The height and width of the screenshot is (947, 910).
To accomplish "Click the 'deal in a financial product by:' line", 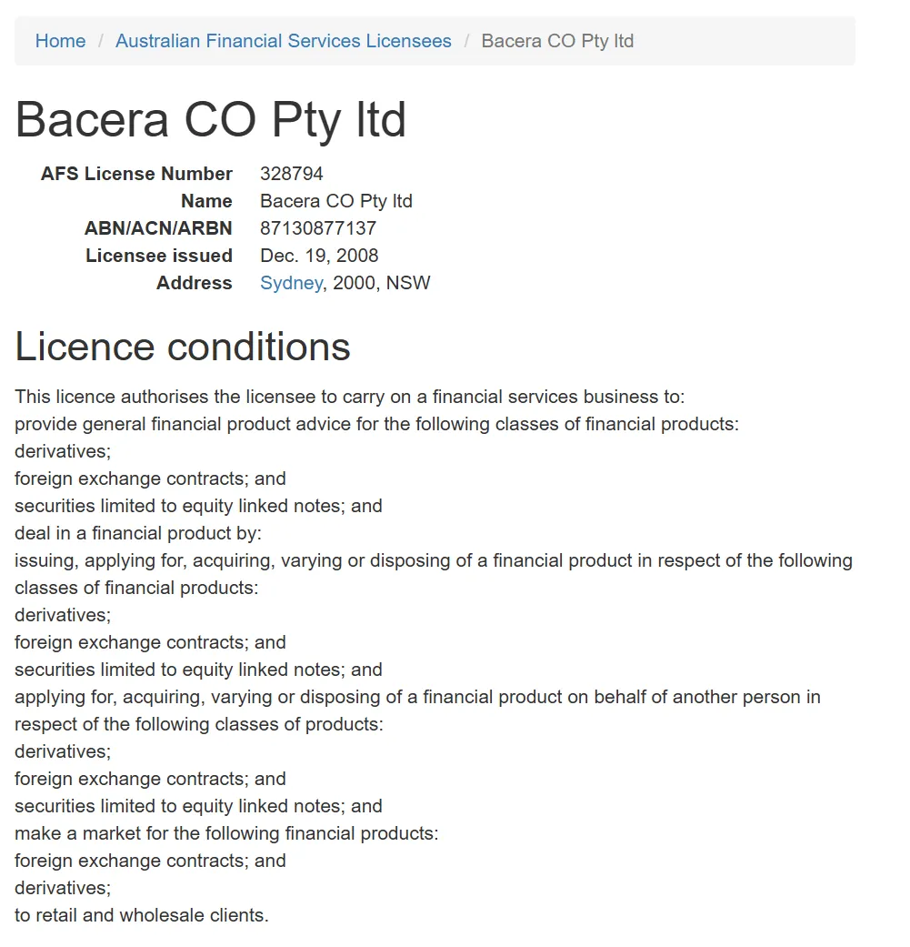I will 138,533.
